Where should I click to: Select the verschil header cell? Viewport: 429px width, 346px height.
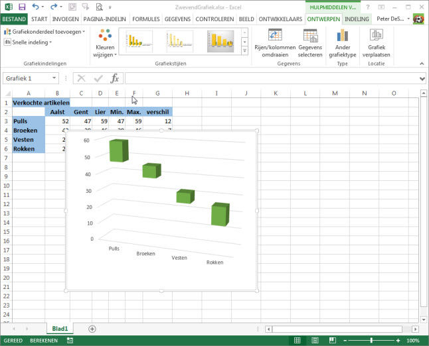[157, 112]
